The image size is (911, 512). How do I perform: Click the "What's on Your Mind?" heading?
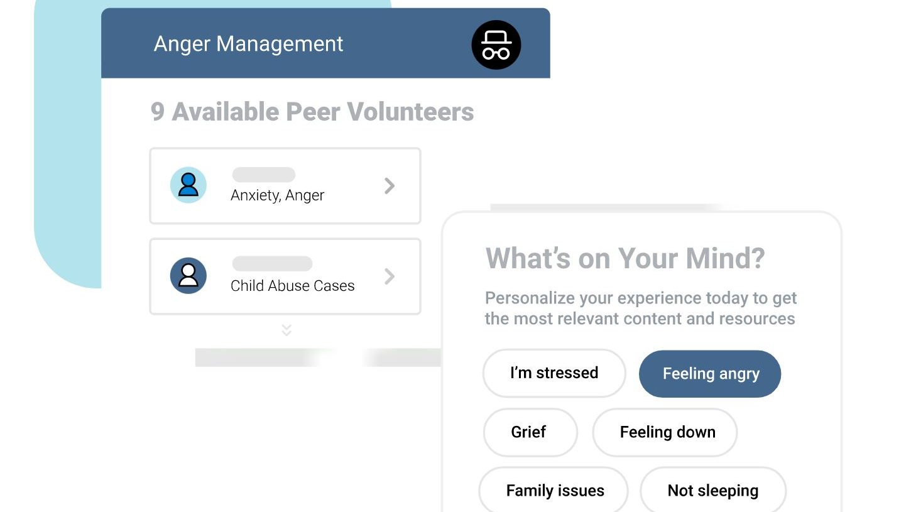tap(625, 258)
